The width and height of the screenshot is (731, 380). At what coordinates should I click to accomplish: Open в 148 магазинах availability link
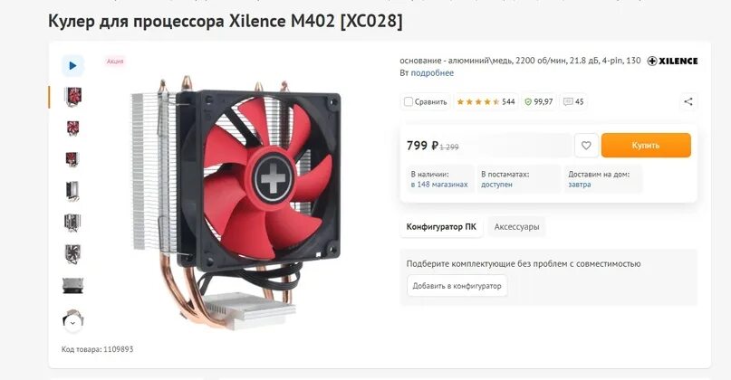click(x=439, y=185)
